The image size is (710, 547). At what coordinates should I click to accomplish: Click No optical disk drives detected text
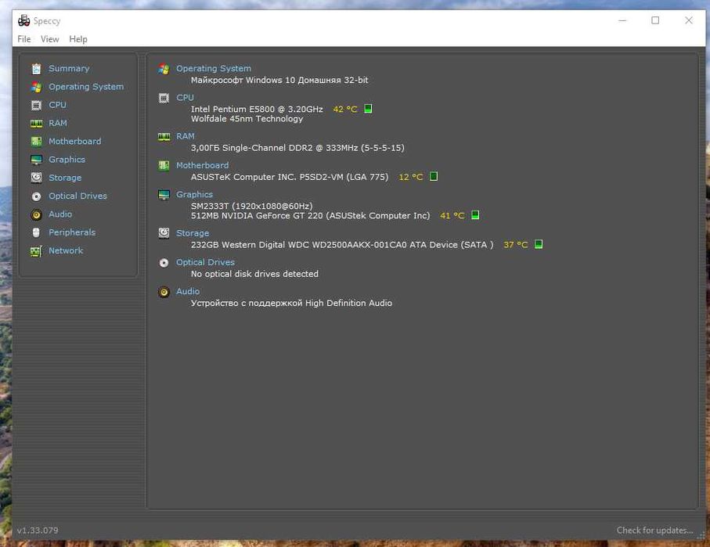(254, 274)
